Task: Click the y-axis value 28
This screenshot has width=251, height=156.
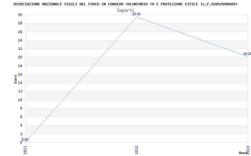Action: (x=20, y=23)
